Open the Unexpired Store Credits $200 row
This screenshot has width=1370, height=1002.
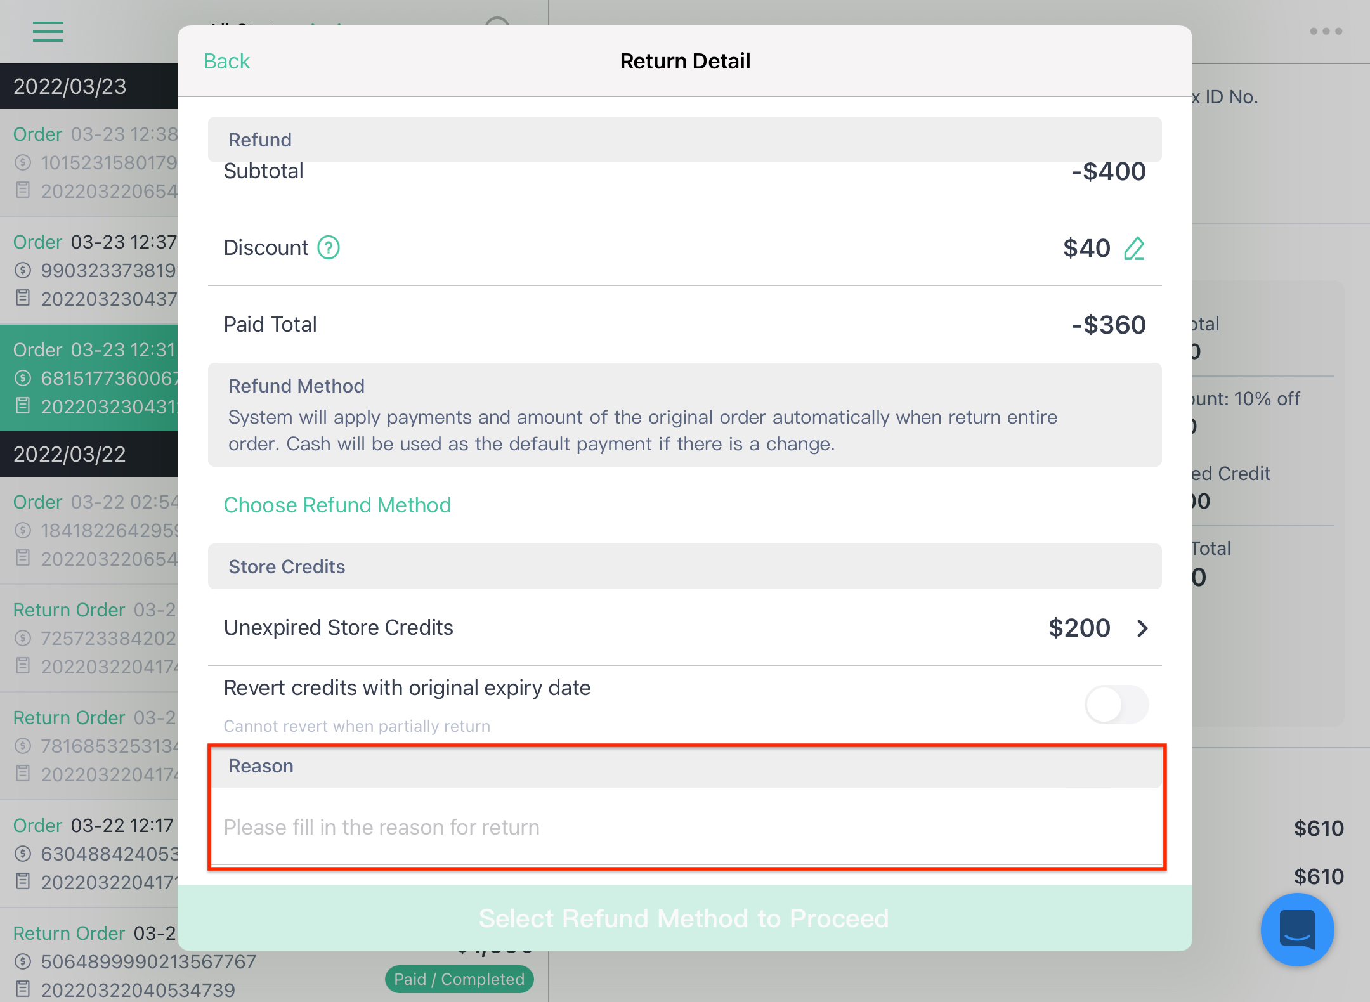[685, 628]
